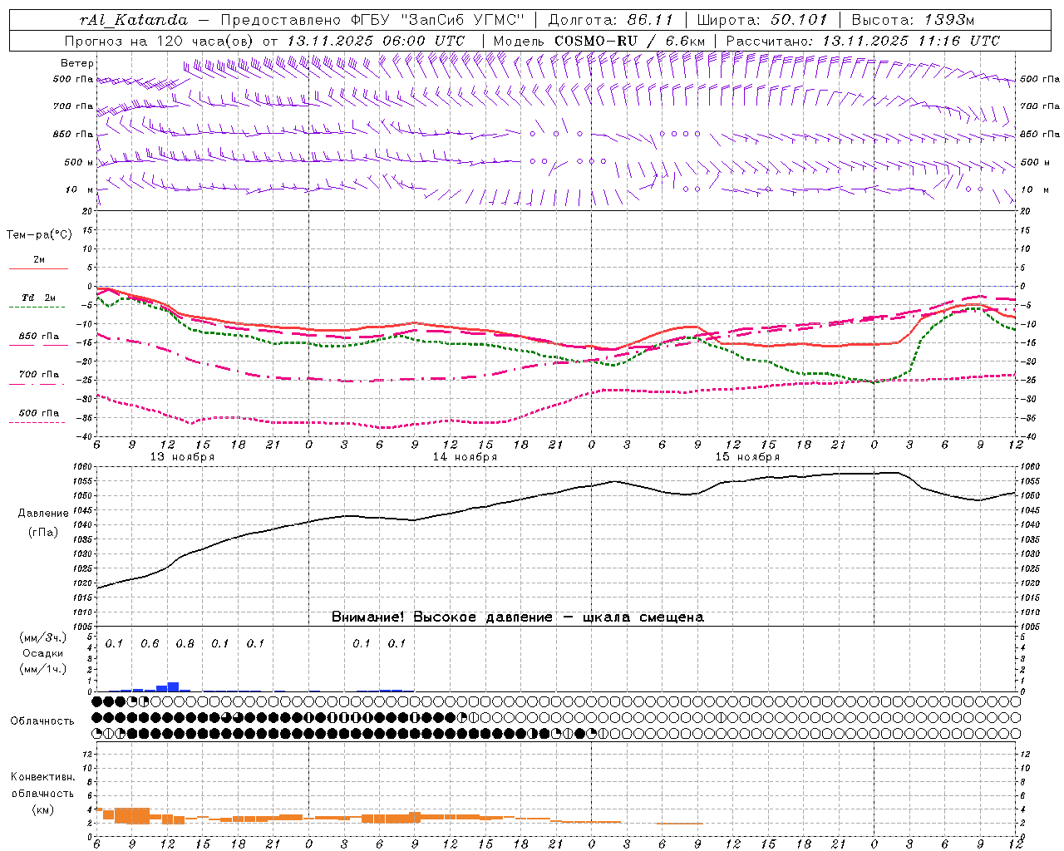Click the station title "rAi_Katanda"
Screen dimensions: 1064x851
[x=135, y=20]
